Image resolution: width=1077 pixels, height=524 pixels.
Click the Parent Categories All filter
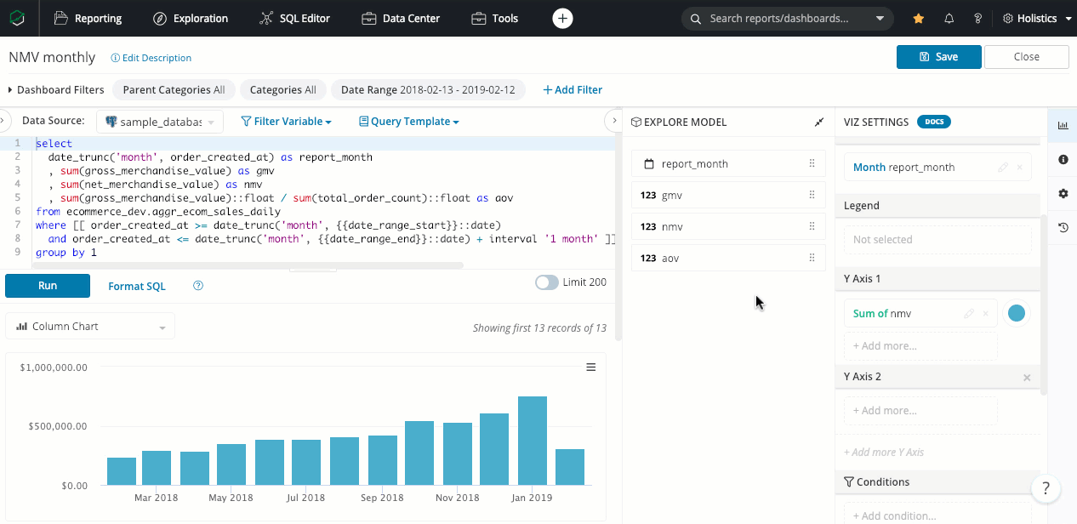174,89
